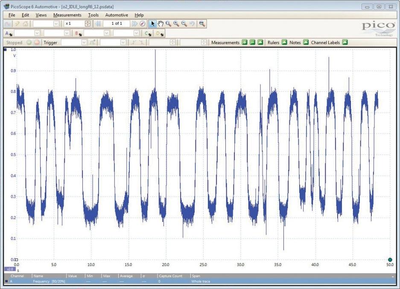Click the scope mode waveform icon
This screenshot has width=400, height=289.
(x=7, y=24)
